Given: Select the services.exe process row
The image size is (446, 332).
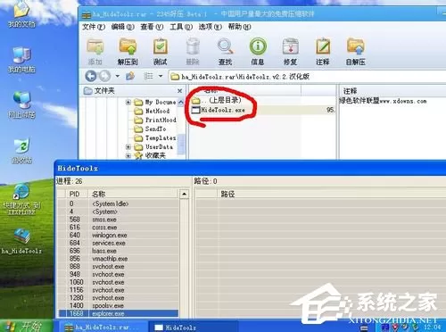Looking at the screenshot, I should (119, 243).
